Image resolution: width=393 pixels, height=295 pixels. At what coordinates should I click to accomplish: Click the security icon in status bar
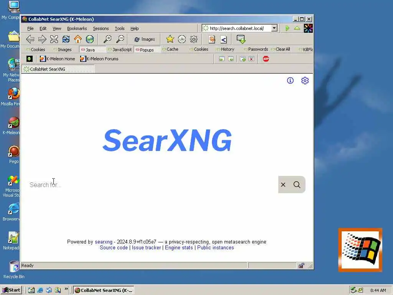click(x=301, y=265)
